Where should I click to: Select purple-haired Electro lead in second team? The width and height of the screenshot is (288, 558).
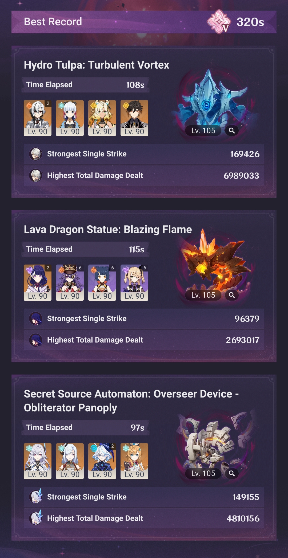[x=38, y=283]
